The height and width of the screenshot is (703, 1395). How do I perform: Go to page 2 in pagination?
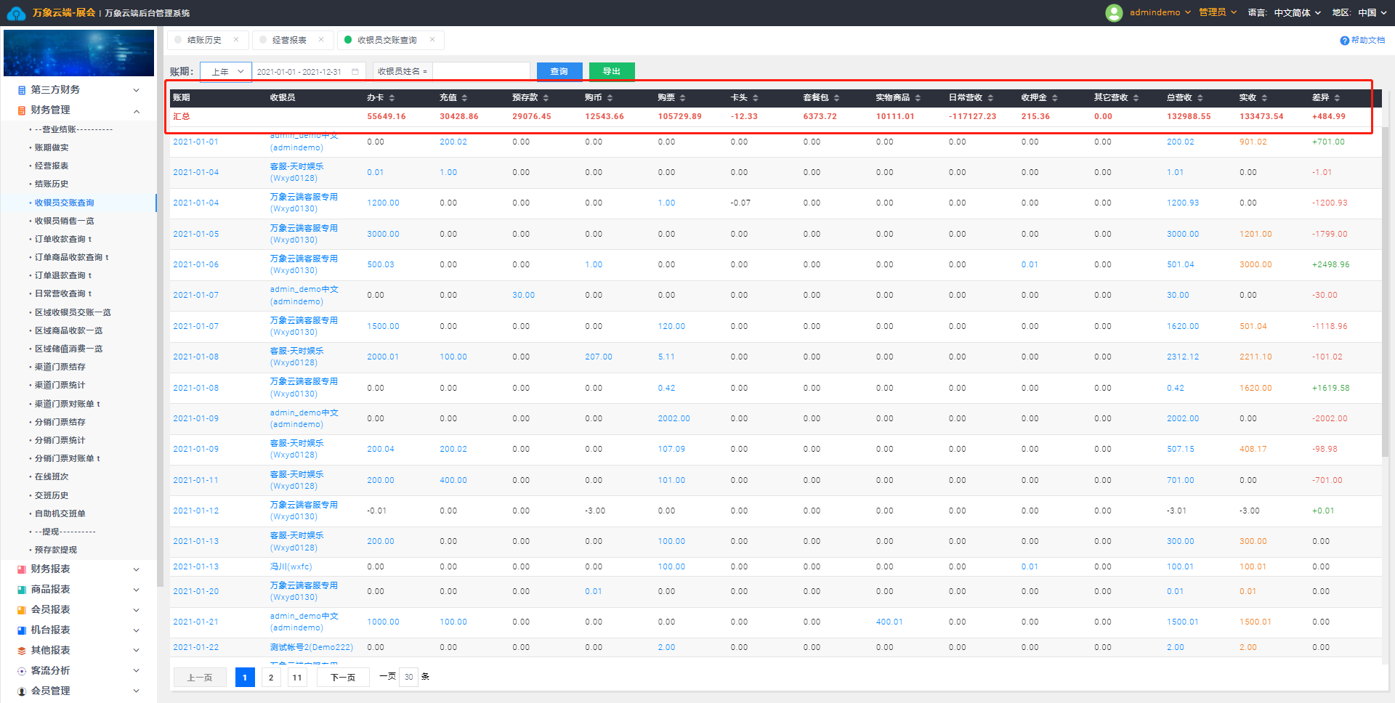(271, 678)
